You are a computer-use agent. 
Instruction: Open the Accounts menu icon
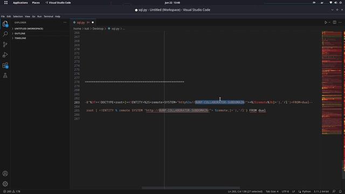[5, 174]
